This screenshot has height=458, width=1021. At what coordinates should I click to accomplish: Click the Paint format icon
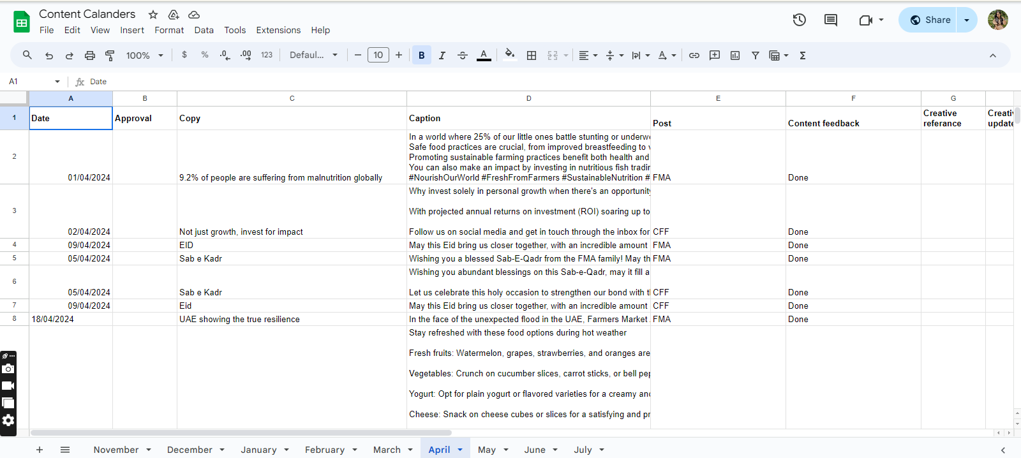pos(110,55)
